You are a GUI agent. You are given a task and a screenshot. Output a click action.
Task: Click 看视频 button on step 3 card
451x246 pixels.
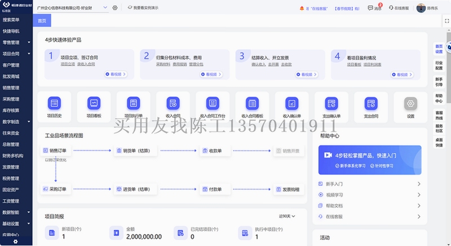click(307, 74)
